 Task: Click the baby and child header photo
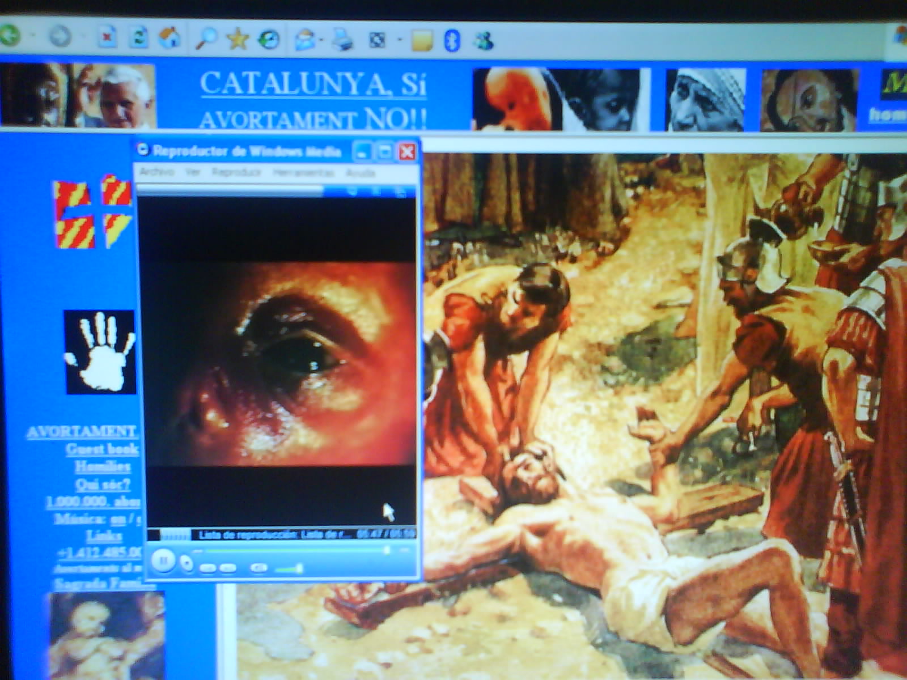click(561, 100)
